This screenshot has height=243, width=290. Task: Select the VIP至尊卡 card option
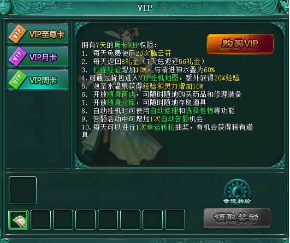tap(38, 34)
